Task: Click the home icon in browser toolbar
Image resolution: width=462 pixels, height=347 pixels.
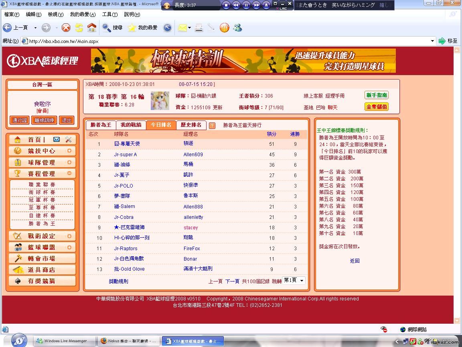Action: pyautogui.click(x=92, y=28)
